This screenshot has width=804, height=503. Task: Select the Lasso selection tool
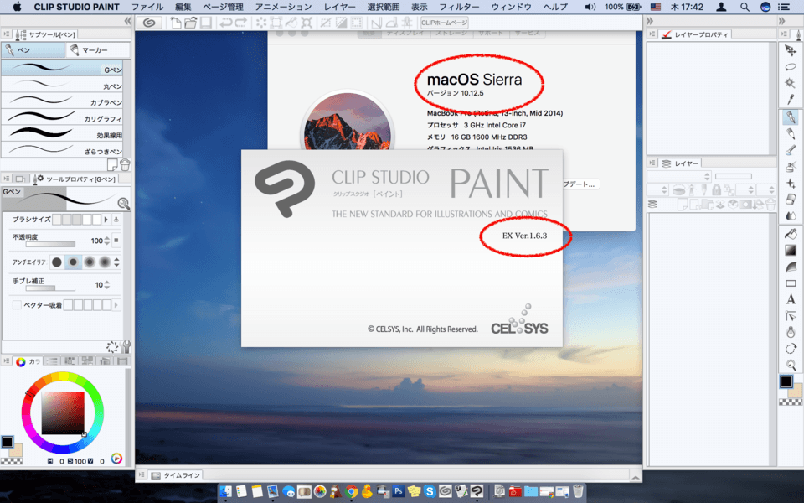pyautogui.click(x=791, y=67)
